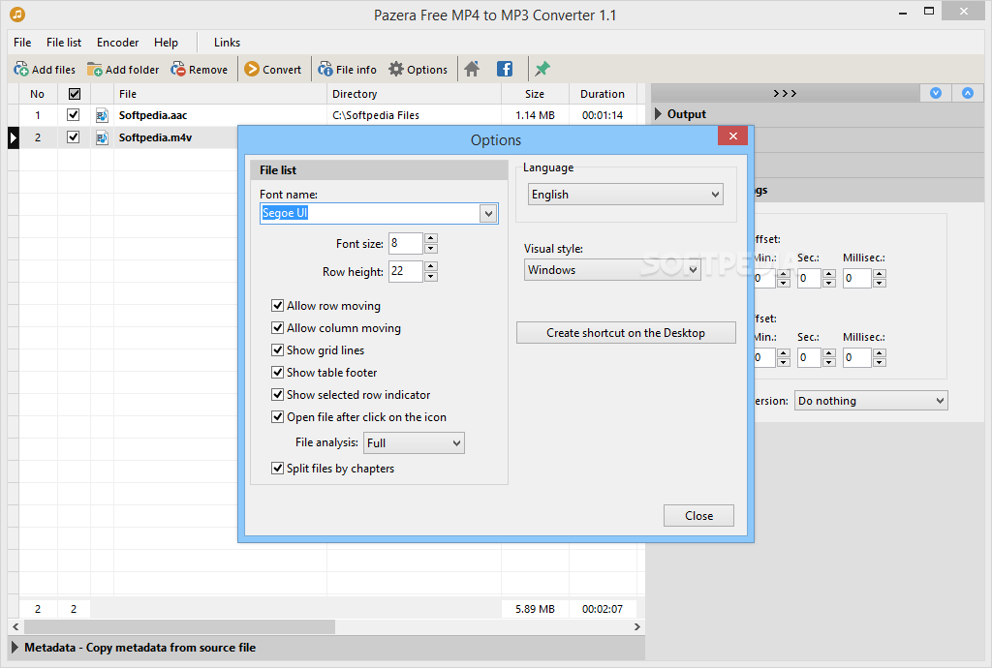
Task: Toggle Allow row moving checkbox
Action: point(277,306)
